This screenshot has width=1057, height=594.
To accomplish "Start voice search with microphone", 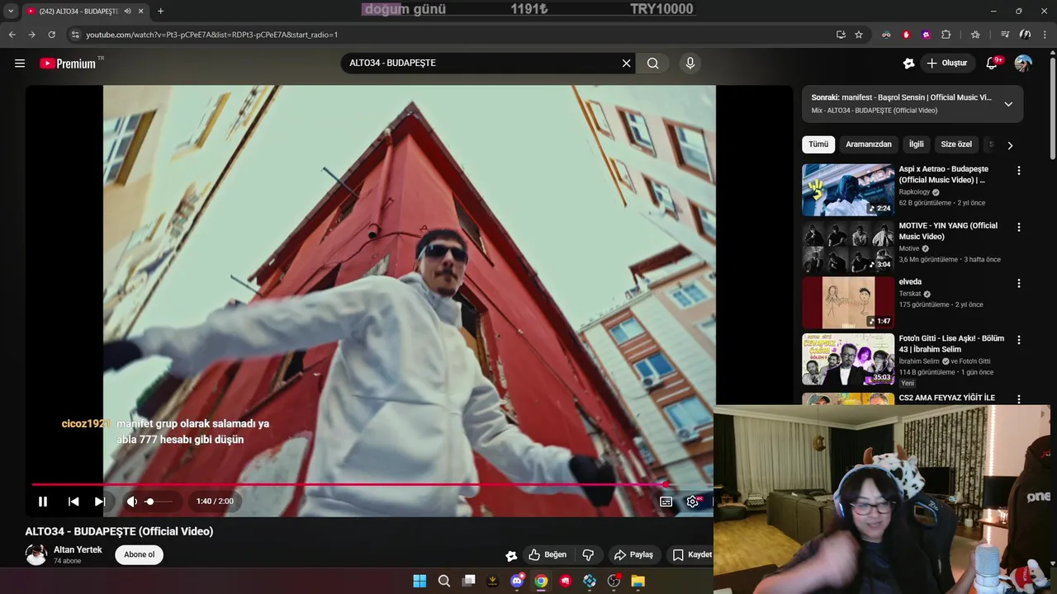I will [690, 64].
